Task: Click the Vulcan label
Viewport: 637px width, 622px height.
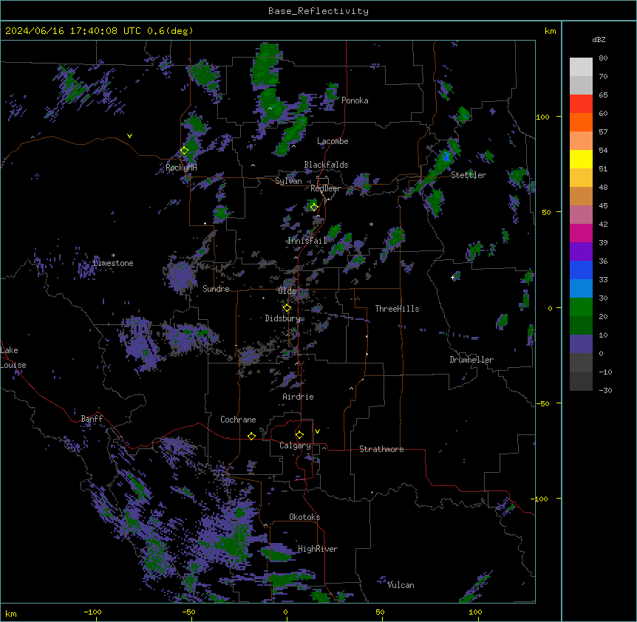Action: click(x=401, y=585)
